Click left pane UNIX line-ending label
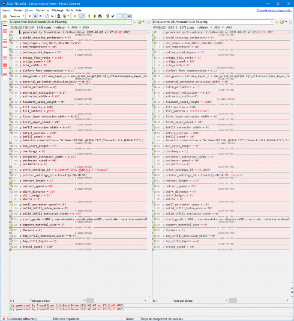This screenshot has width=294, height=321. click(x=86, y=27)
